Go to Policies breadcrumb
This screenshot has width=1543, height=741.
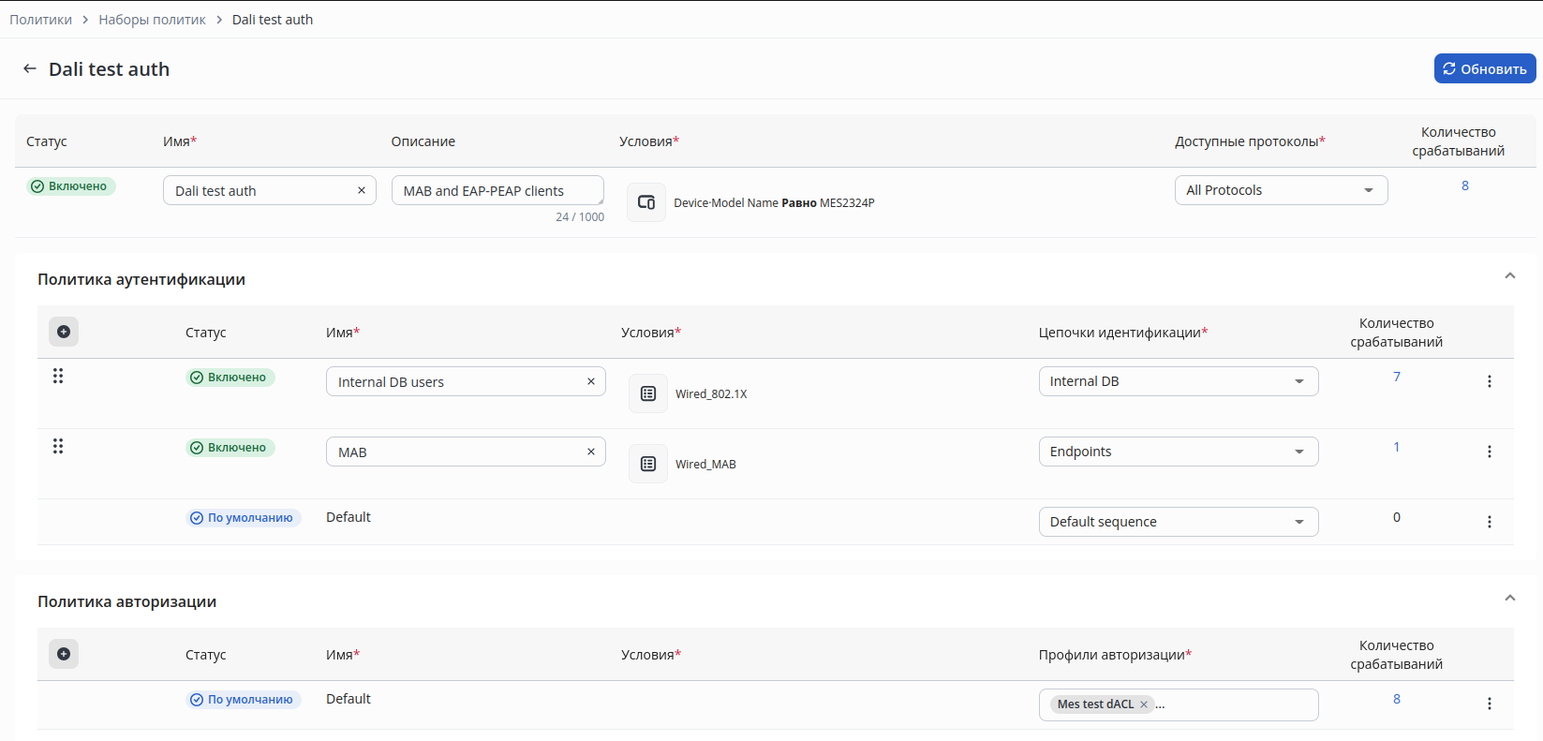[40, 20]
